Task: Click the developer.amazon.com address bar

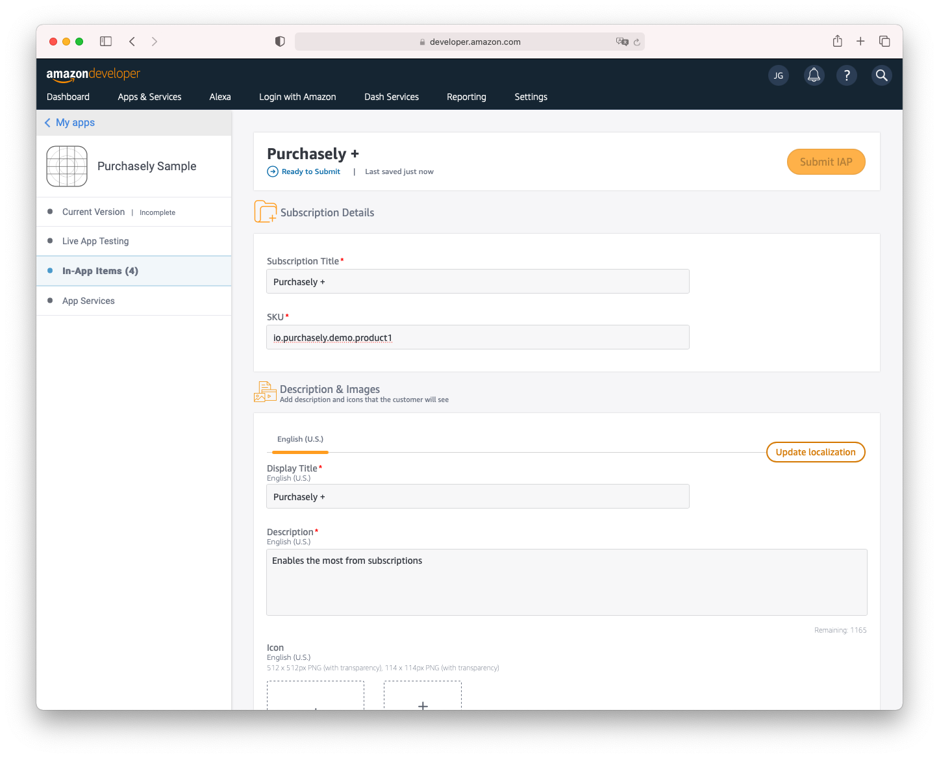Action: pos(469,42)
